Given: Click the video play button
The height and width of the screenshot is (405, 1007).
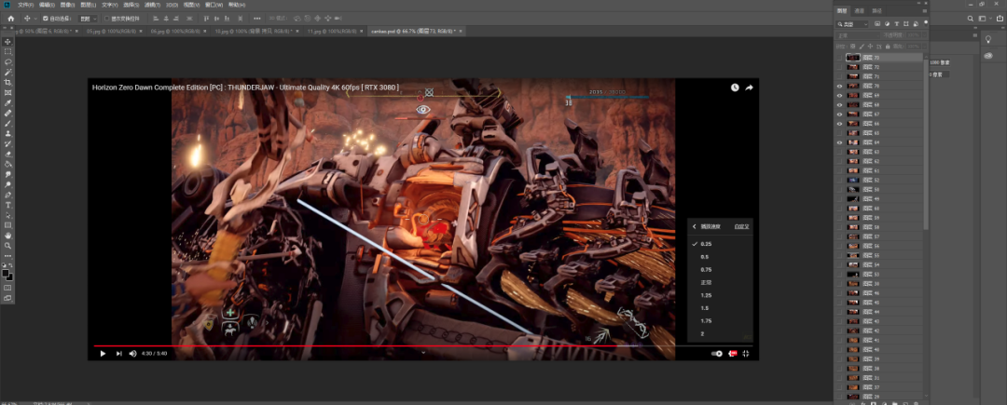Looking at the screenshot, I should (x=103, y=353).
